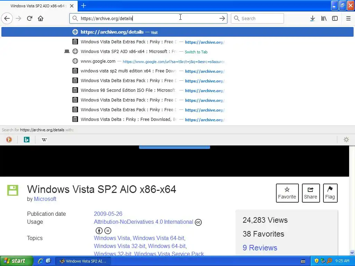This screenshot has width=355, height=266.
Task: Open the Library menu icon
Action: click(x=324, y=18)
